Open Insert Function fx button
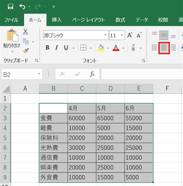The height and width of the screenshot is (186, 183). [x=92, y=74]
